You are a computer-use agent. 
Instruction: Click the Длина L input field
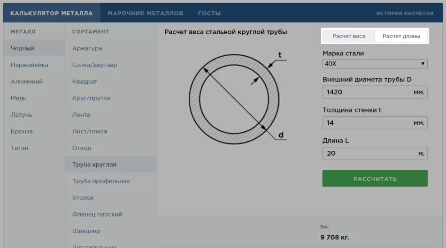367,153
